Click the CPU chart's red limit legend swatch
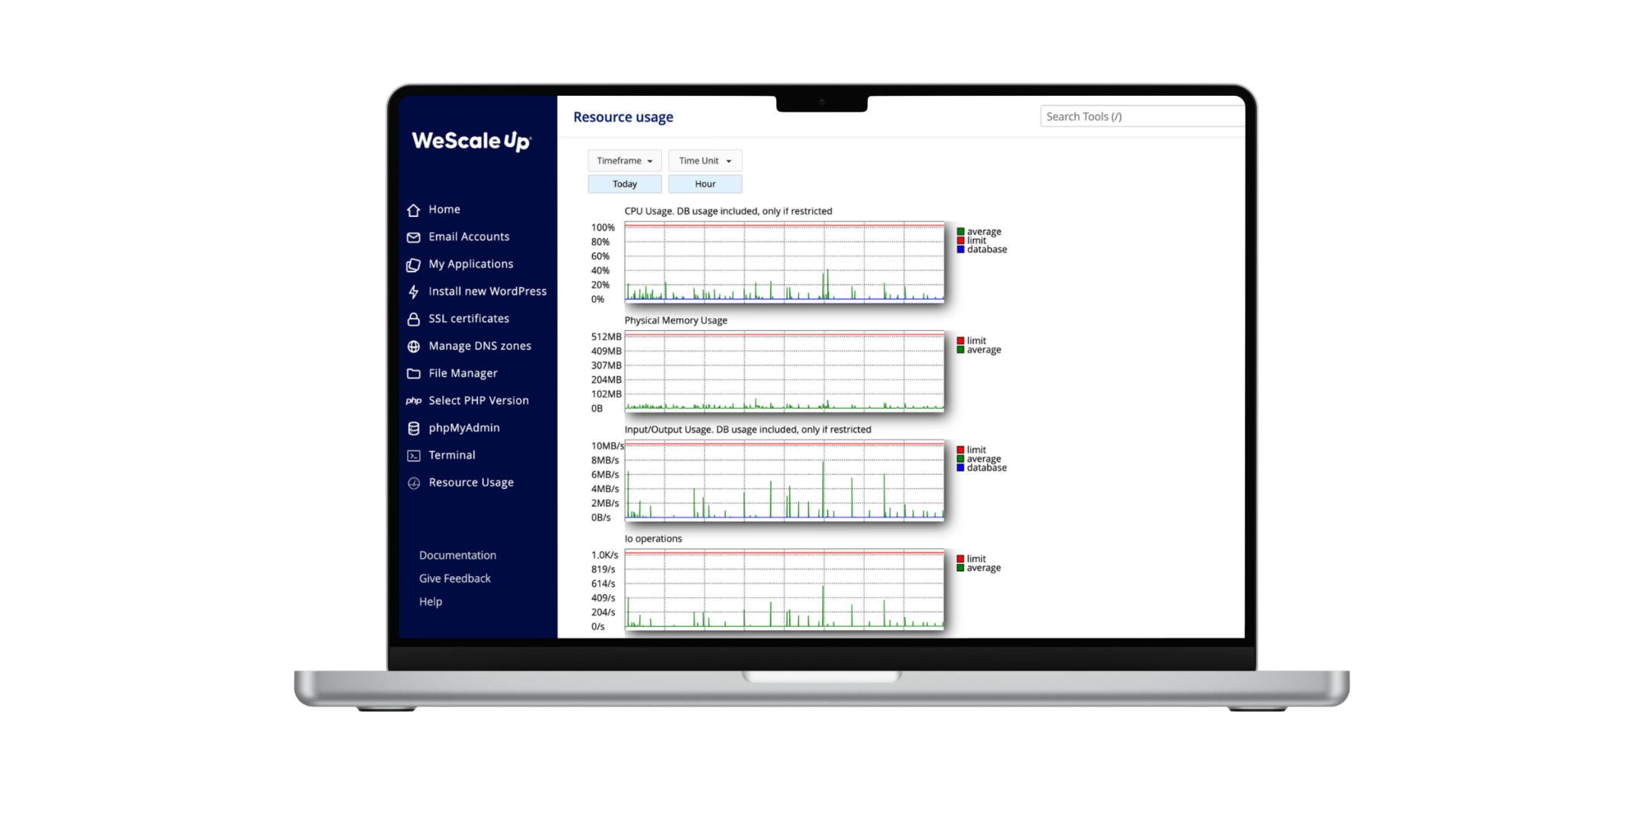This screenshot has height=822, width=1644. [x=961, y=241]
